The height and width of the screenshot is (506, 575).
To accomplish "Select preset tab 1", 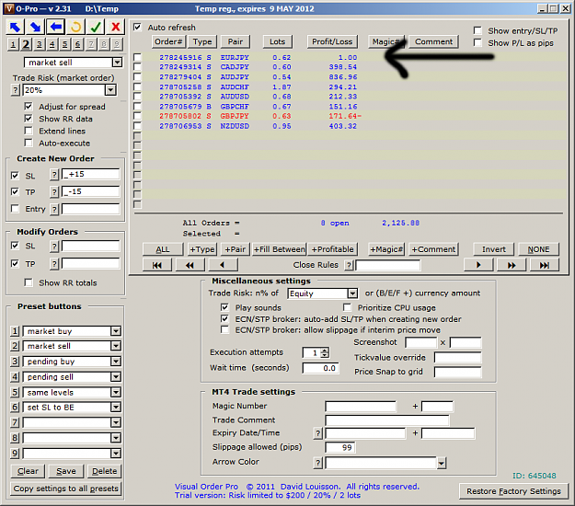I will click(x=13, y=44).
